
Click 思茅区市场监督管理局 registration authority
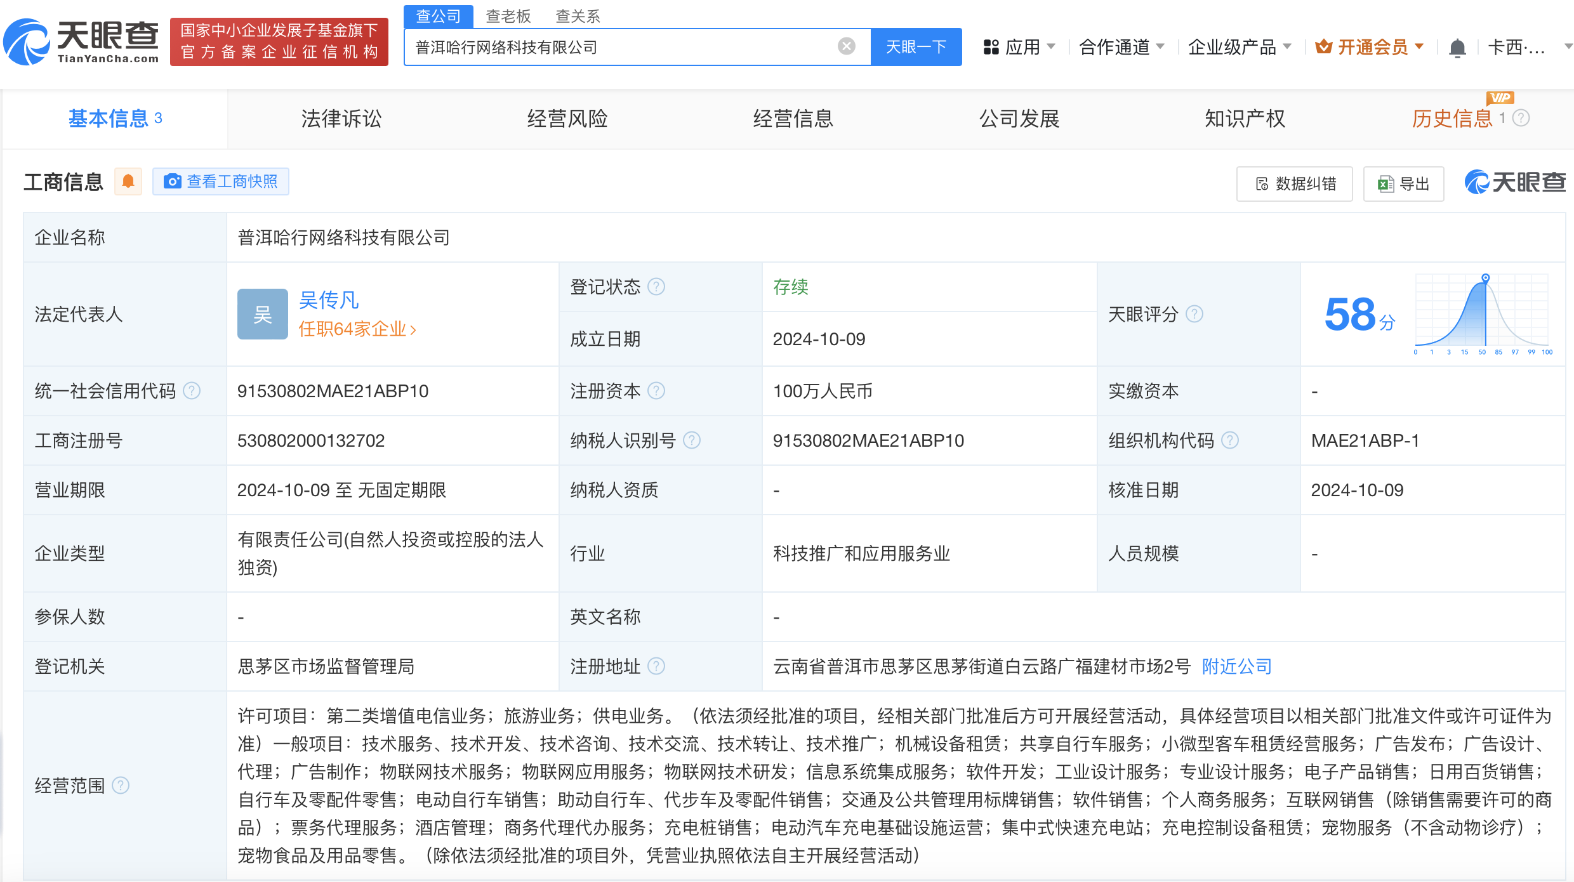coord(326,666)
